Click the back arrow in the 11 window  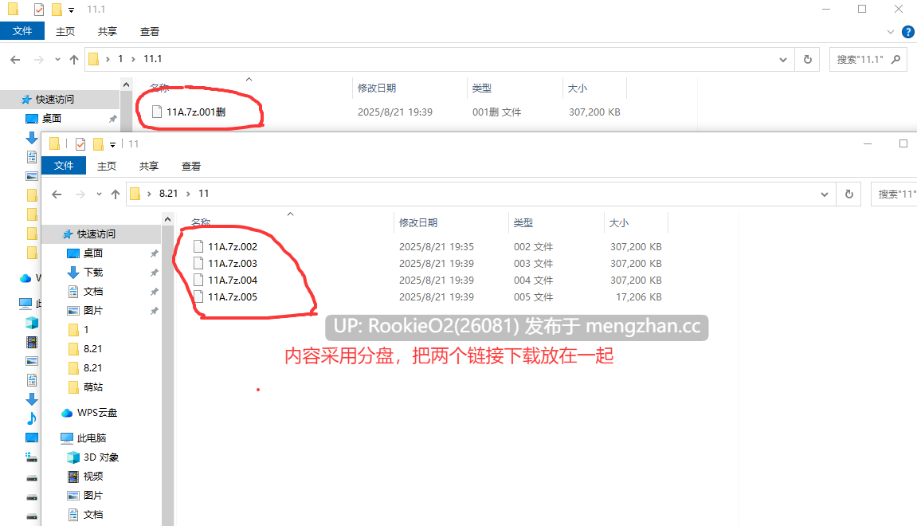point(57,194)
